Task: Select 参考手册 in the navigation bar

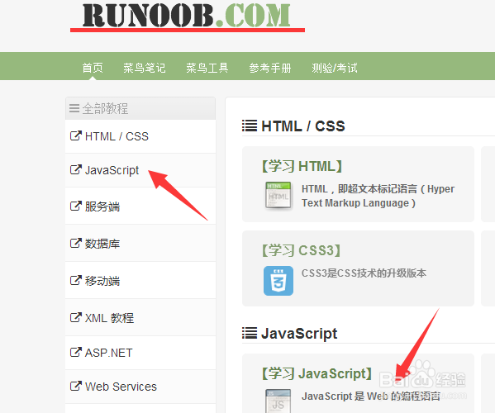Action: pyautogui.click(x=270, y=68)
